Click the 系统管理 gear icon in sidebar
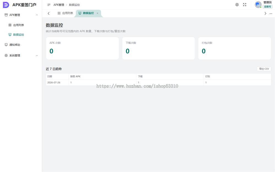275x172 pixels. tap(6, 56)
